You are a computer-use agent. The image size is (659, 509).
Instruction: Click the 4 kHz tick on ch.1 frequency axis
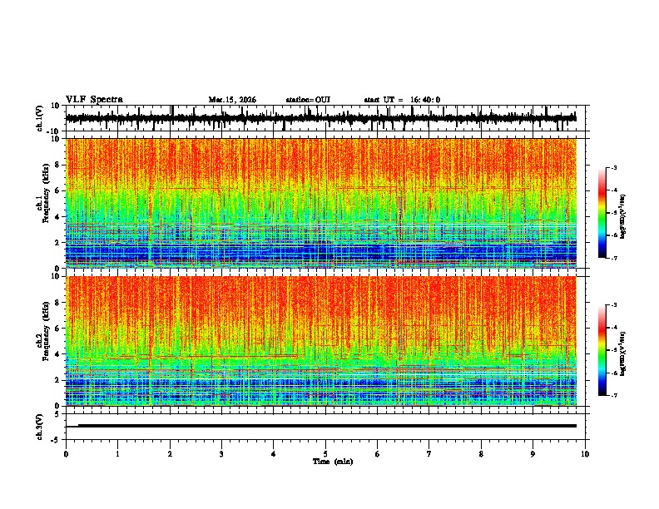(x=57, y=217)
